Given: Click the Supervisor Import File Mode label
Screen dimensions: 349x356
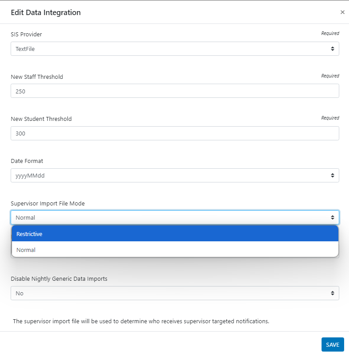Looking at the screenshot, I should tap(48, 203).
